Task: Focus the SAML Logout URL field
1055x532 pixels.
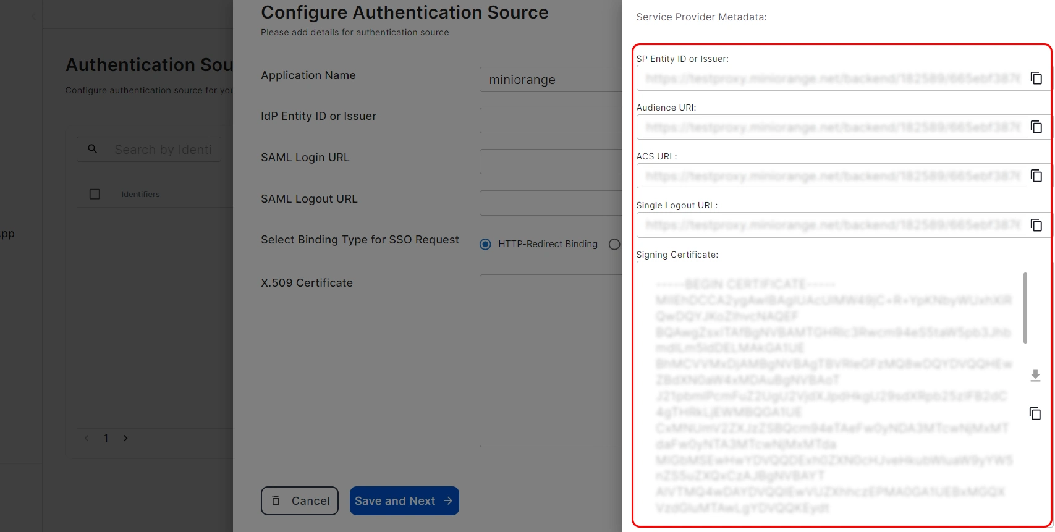Action: point(551,203)
